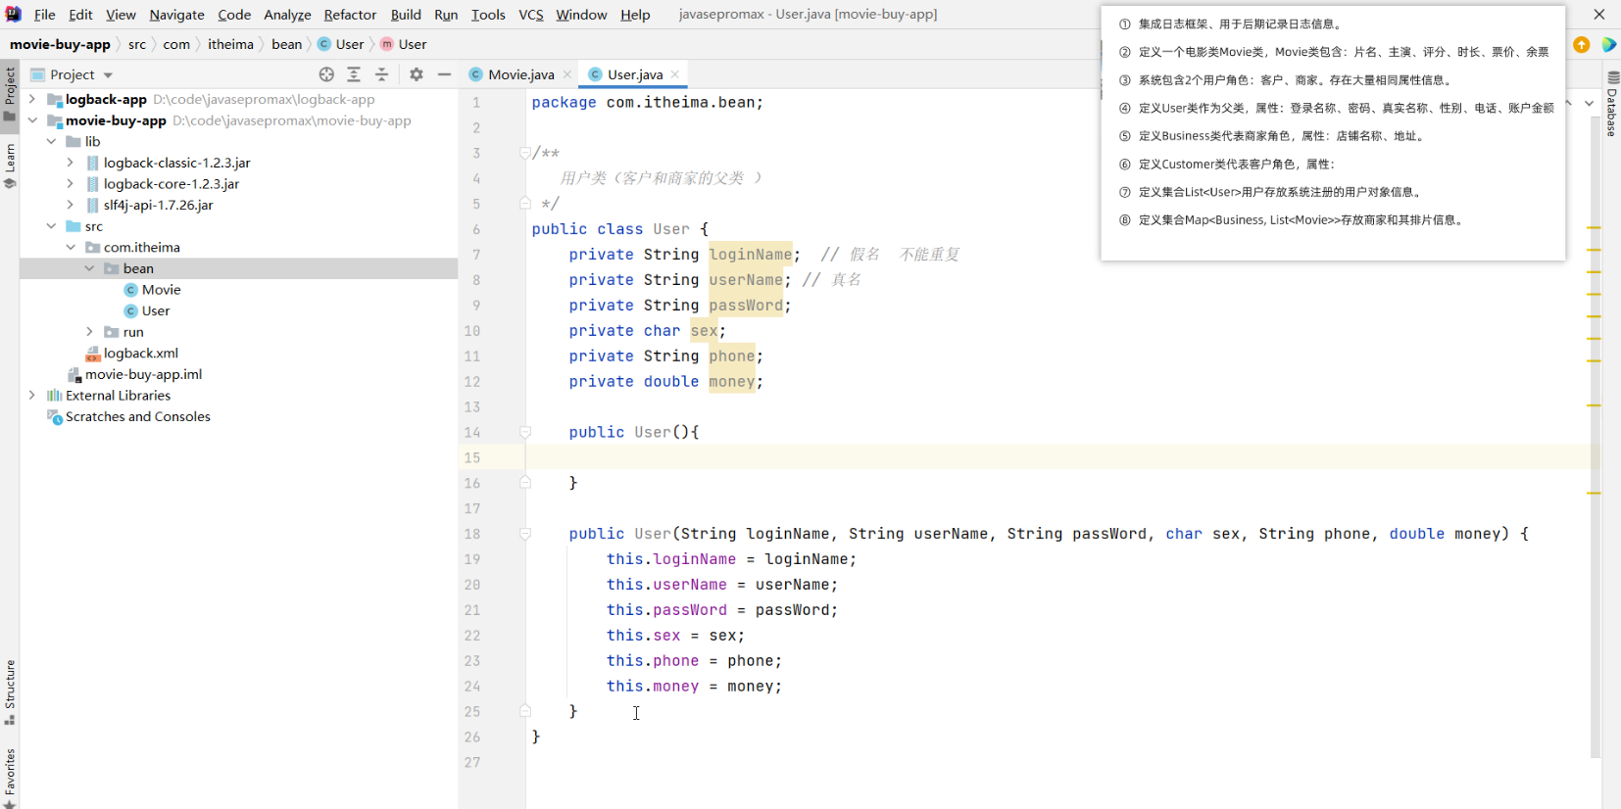Open the Structure tool window
1621x809 pixels.
[x=10, y=692]
